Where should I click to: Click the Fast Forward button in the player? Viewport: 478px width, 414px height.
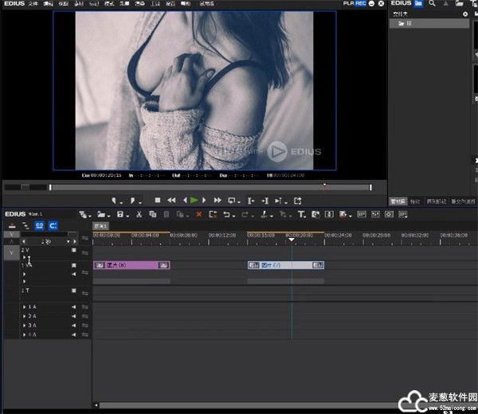pyautogui.click(x=217, y=201)
